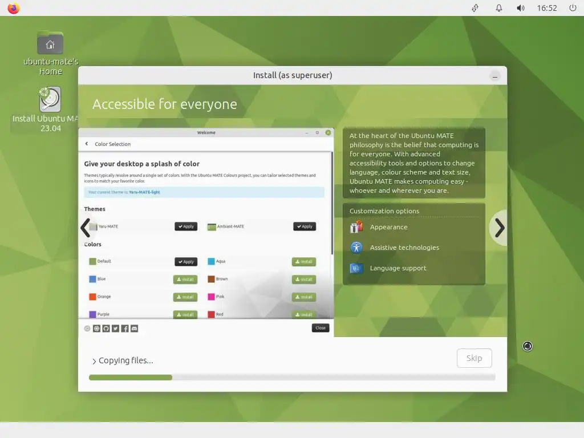Viewport: 584px width, 438px height.
Task: Click Install for Blue color
Action: pyautogui.click(x=185, y=279)
